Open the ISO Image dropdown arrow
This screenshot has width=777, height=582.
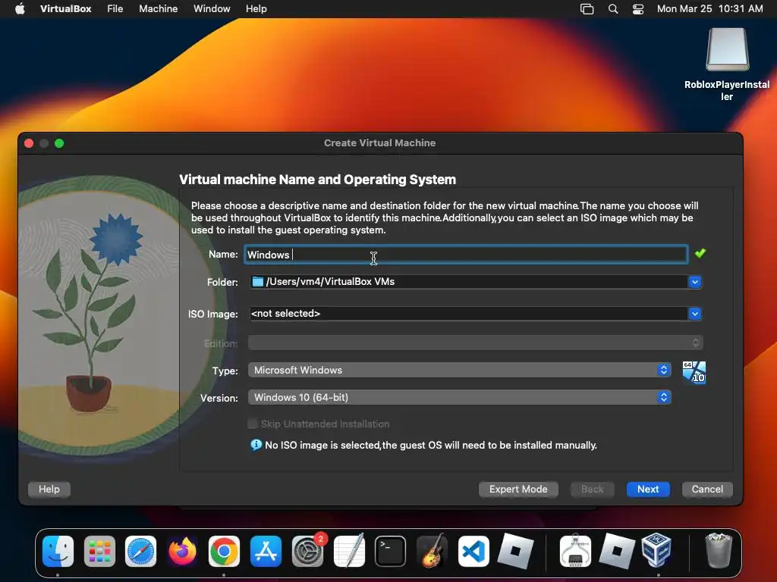click(x=695, y=313)
